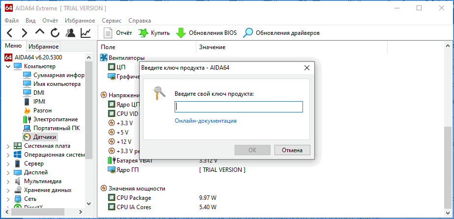
Task: Open the graph chart icon in toolbar
Action: (86, 33)
